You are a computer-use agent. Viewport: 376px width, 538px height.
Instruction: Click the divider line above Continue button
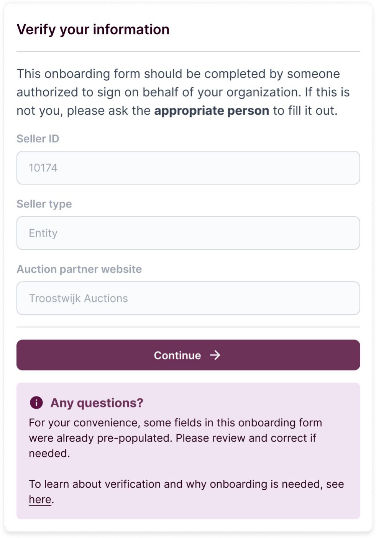coord(188,327)
